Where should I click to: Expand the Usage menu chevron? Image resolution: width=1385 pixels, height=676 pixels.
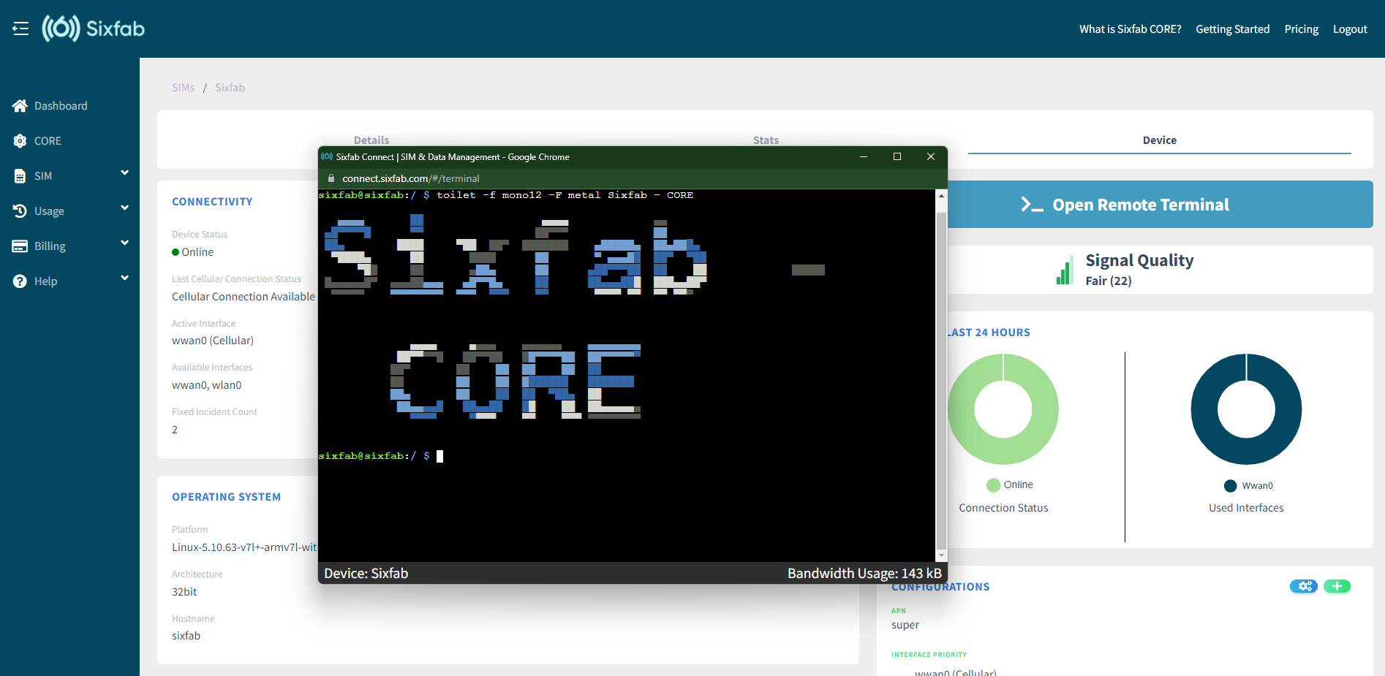(x=125, y=208)
